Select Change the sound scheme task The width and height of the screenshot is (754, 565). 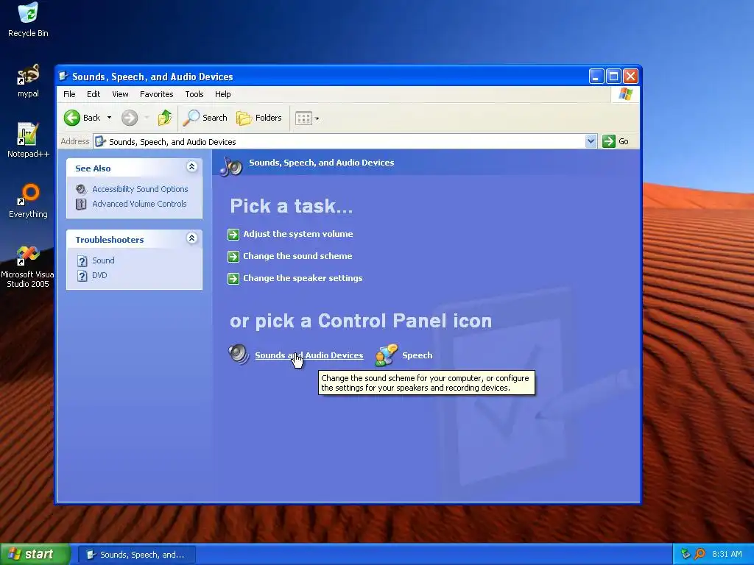297,256
